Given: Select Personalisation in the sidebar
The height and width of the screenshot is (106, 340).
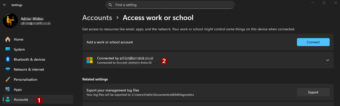Looking at the screenshot, I should coord(25,79).
